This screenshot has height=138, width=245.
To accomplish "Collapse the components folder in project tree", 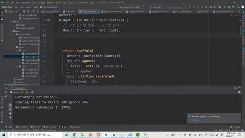I will [x=14, y=34].
